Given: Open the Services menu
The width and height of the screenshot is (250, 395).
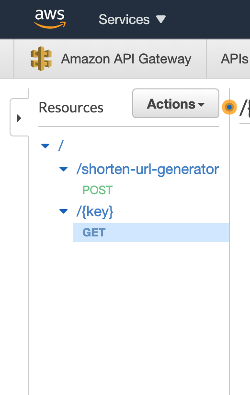Looking at the screenshot, I should pyautogui.click(x=132, y=19).
